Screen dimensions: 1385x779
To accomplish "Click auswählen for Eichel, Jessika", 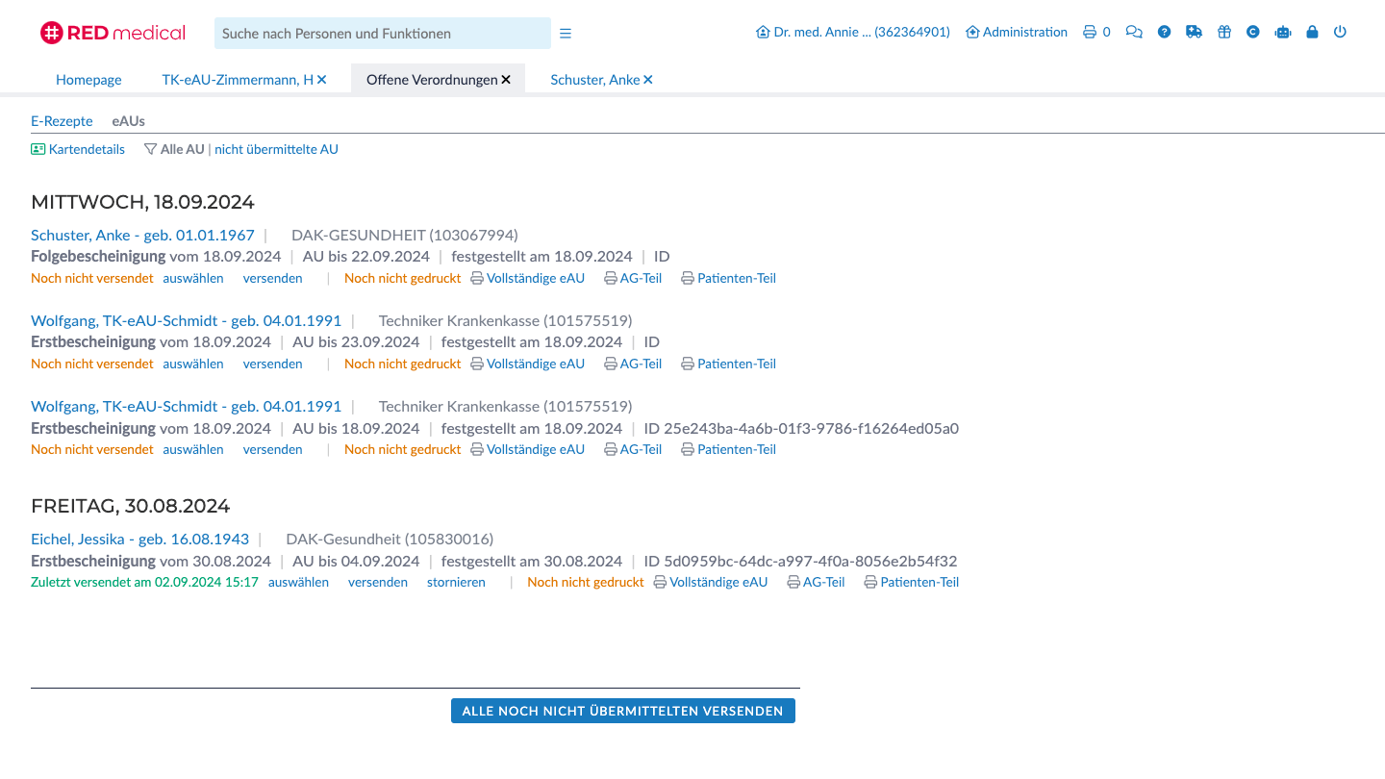I will point(298,582).
